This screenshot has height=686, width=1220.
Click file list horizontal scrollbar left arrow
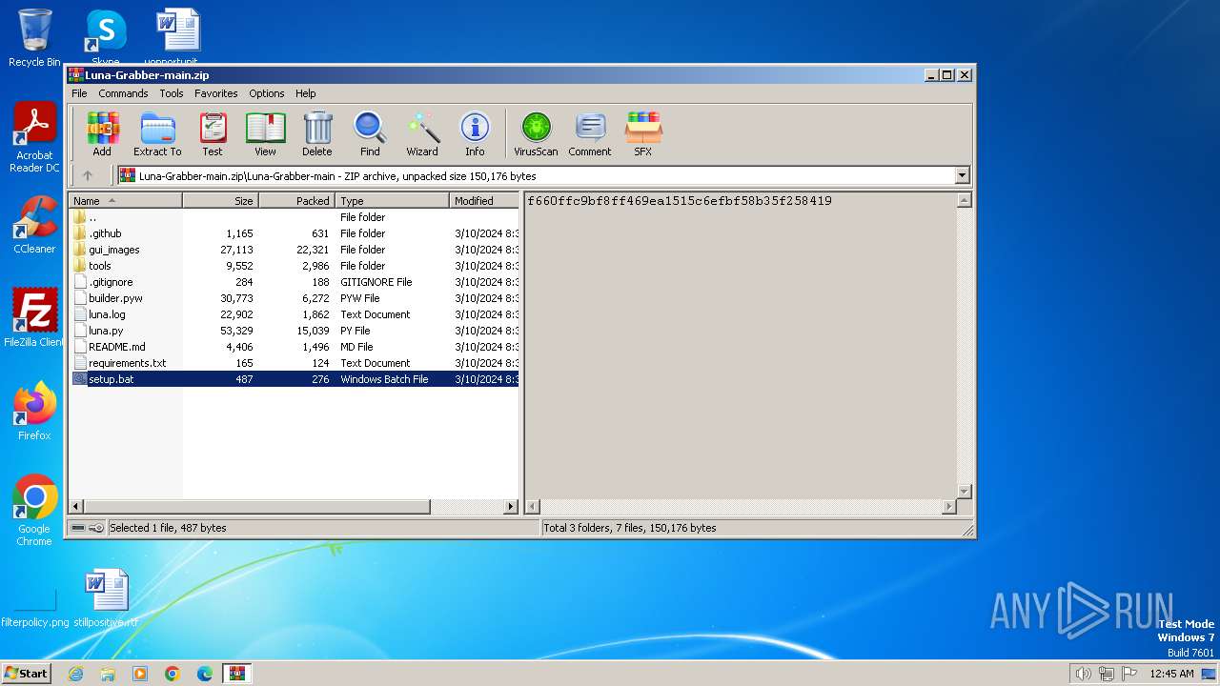click(76, 507)
